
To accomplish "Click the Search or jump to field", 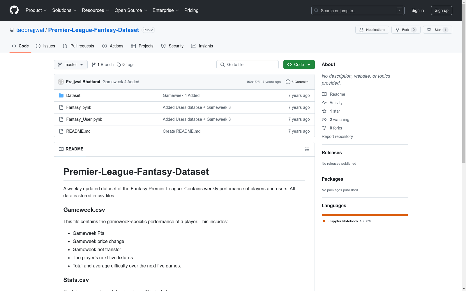I will (358, 10).
